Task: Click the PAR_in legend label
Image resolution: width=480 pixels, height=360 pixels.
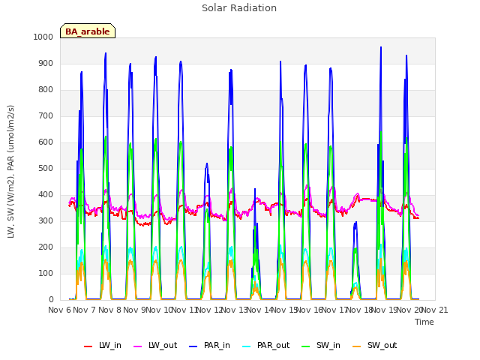Action: (x=217, y=346)
